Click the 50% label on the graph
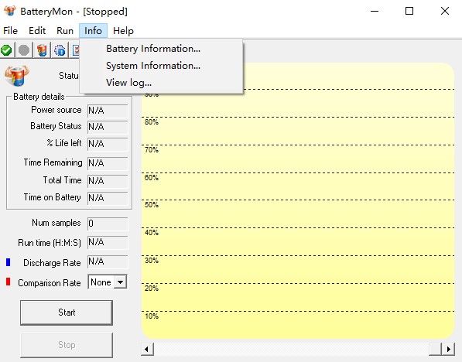Screen dimensions: 462x362 pos(152,205)
